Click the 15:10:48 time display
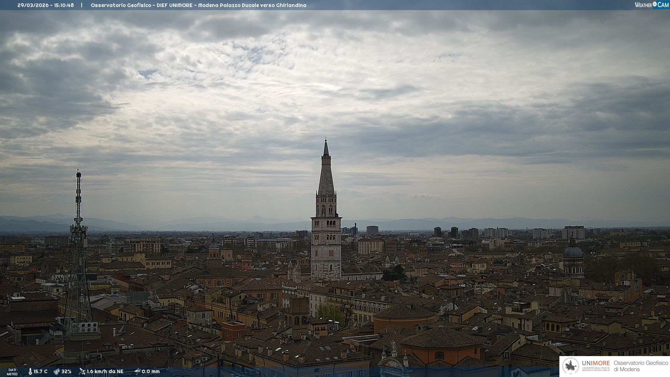Image resolution: width=670 pixels, height=377 pixels. tap(64, 5)
